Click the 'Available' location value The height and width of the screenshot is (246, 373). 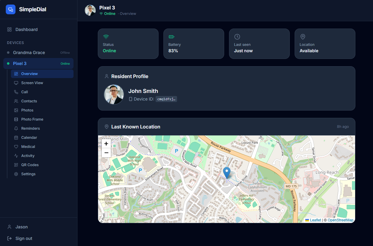(x=309, y=51)
